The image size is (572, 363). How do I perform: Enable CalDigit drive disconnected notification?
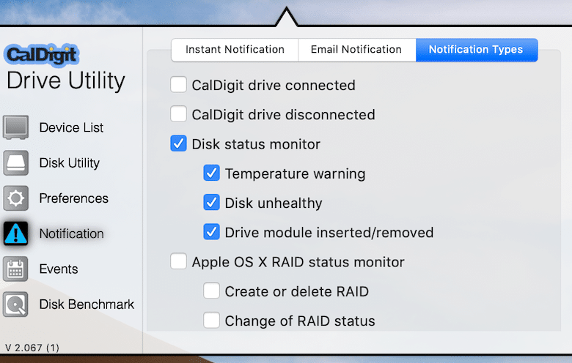pos(178,114)
